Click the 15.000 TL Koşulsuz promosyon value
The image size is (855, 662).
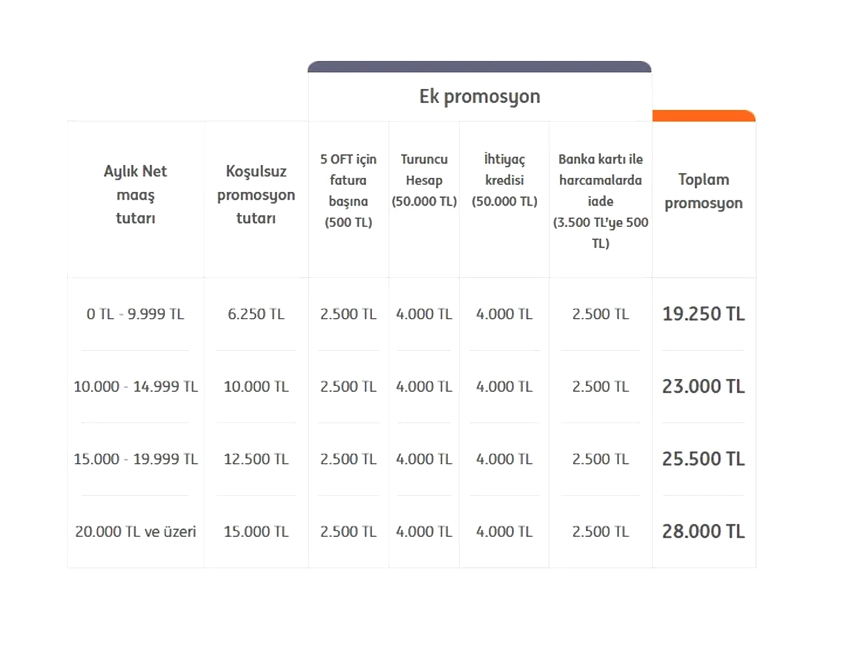[x=256, y=532]
